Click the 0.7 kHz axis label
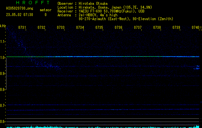The width and height of the screenshot is (202, 128). 3,106
